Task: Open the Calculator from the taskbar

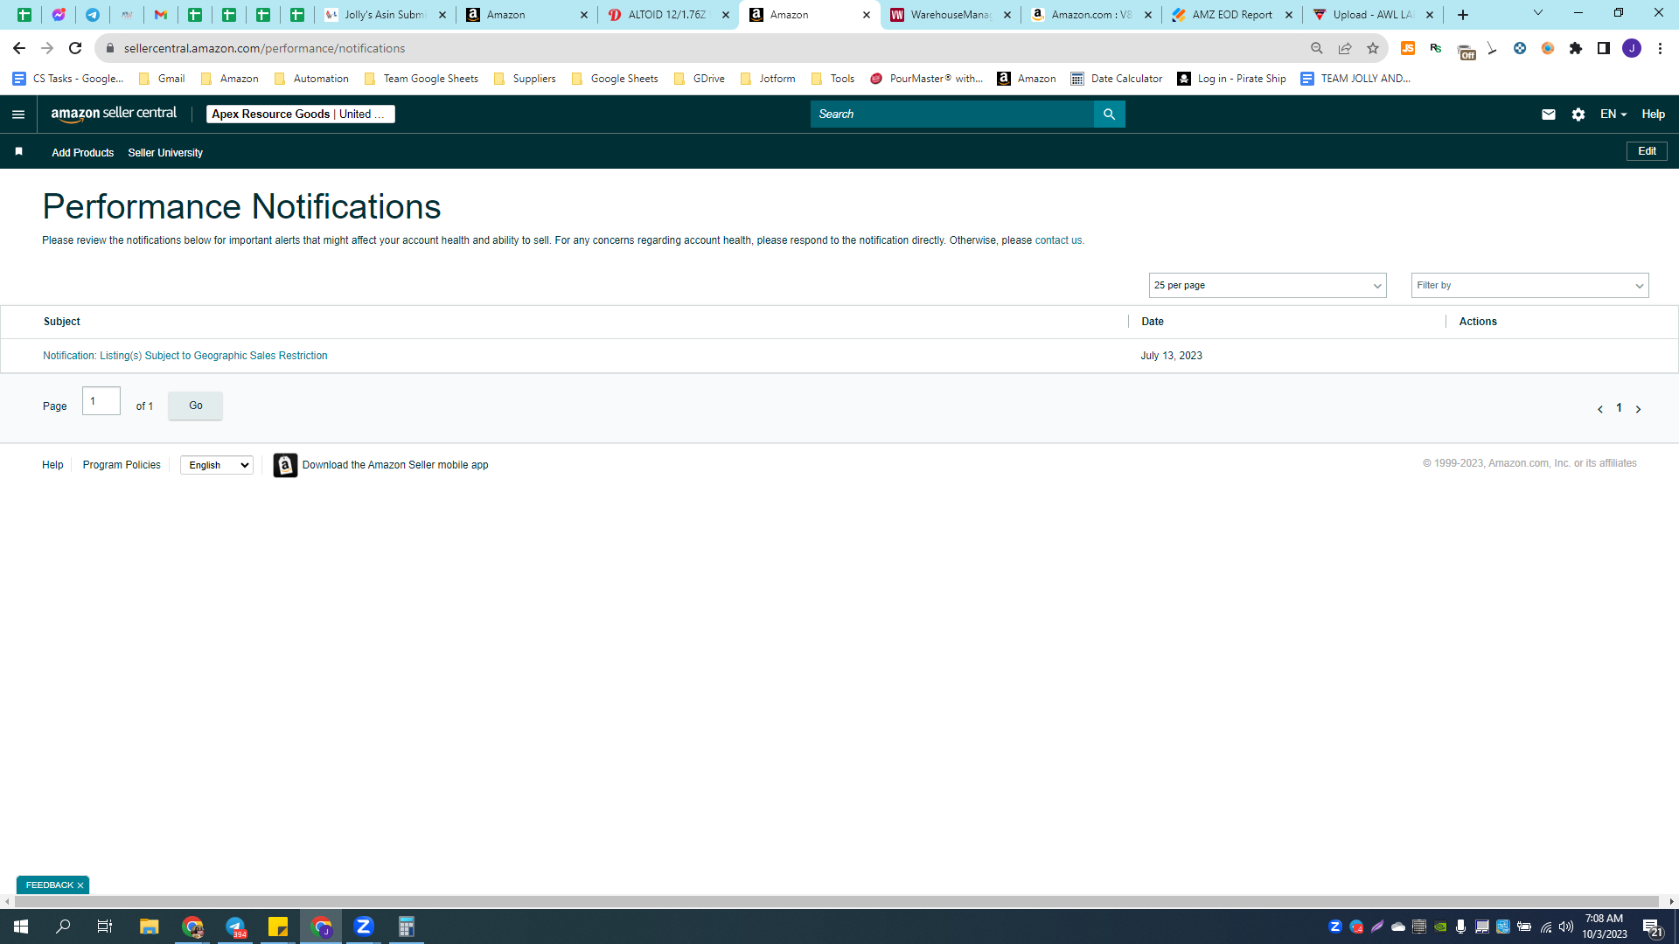Action: pyautogui.click(x=407, y=927)
